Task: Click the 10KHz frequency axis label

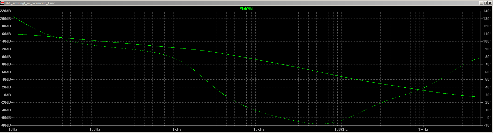Action: (x=259, y=130)
